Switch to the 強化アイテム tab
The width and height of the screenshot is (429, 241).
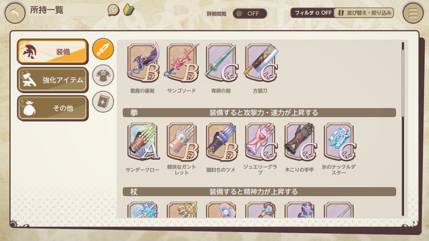52,80
